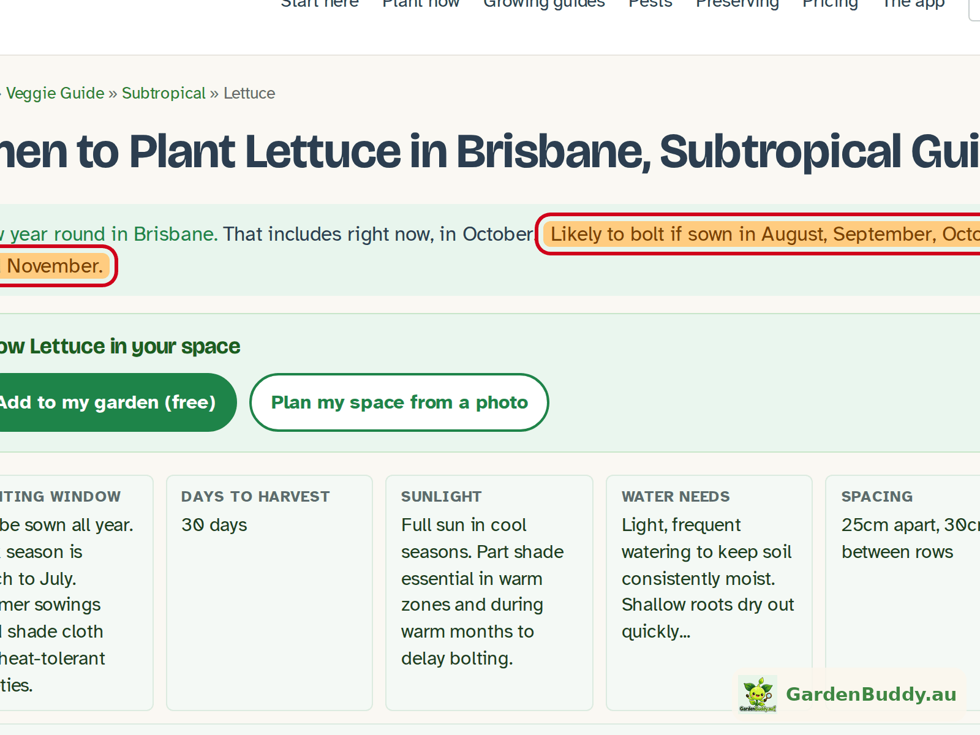This screenshot has height=735, width=980.
Task: Follow the Veggie Guide breadcrumb link
Action: click(x=55, y=93)
